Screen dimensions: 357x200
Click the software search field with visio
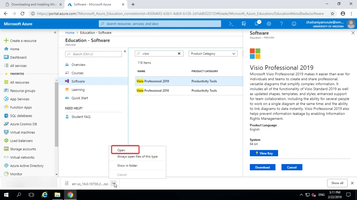click(x=159, y=54)
